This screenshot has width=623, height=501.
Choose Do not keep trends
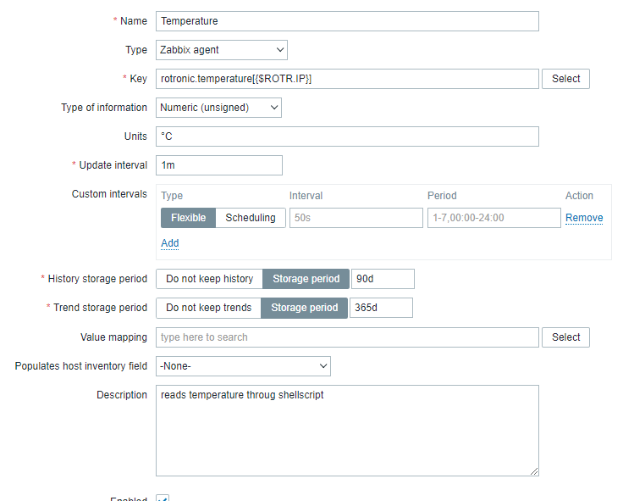[208, 308]
